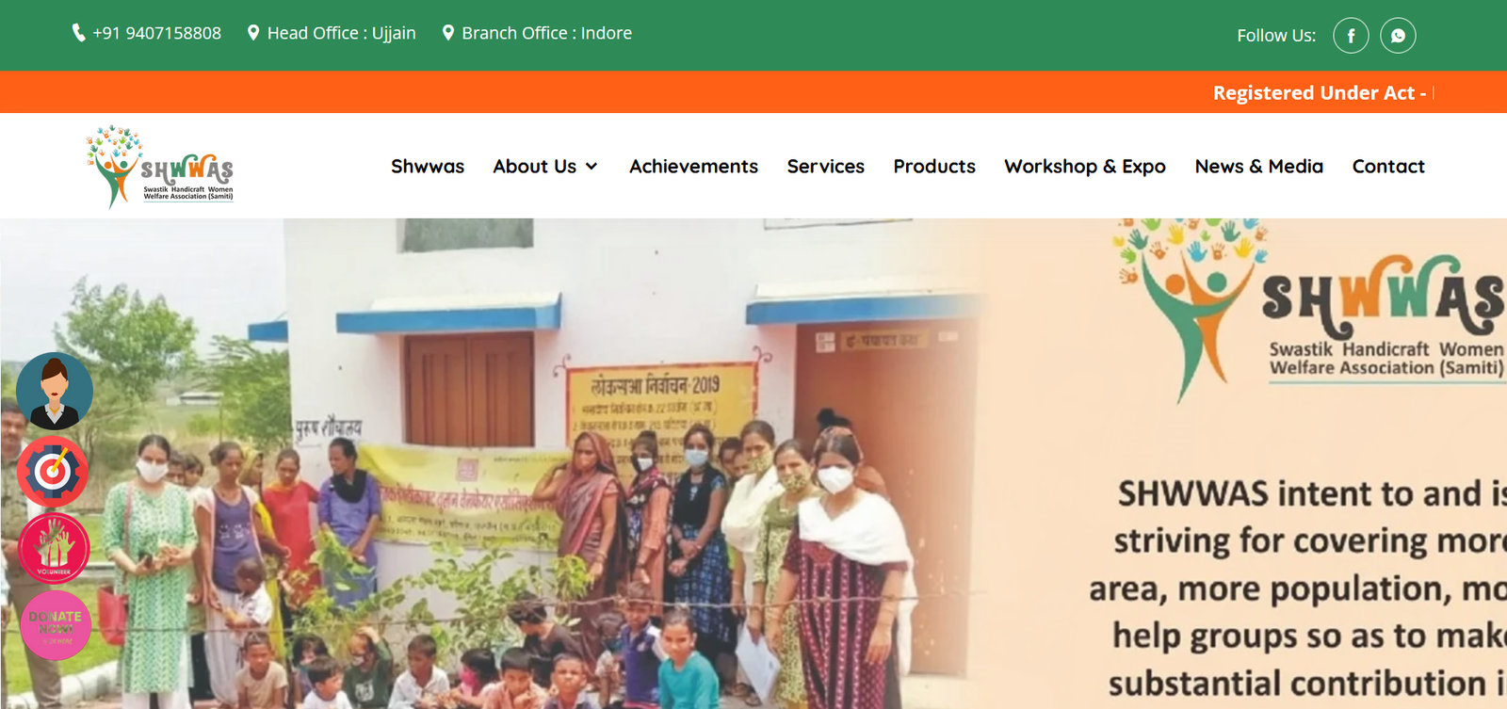Select the target and gear floating icon
Image resolution: width=1507 pixels, height=709 pixels.
pos(54,471)
